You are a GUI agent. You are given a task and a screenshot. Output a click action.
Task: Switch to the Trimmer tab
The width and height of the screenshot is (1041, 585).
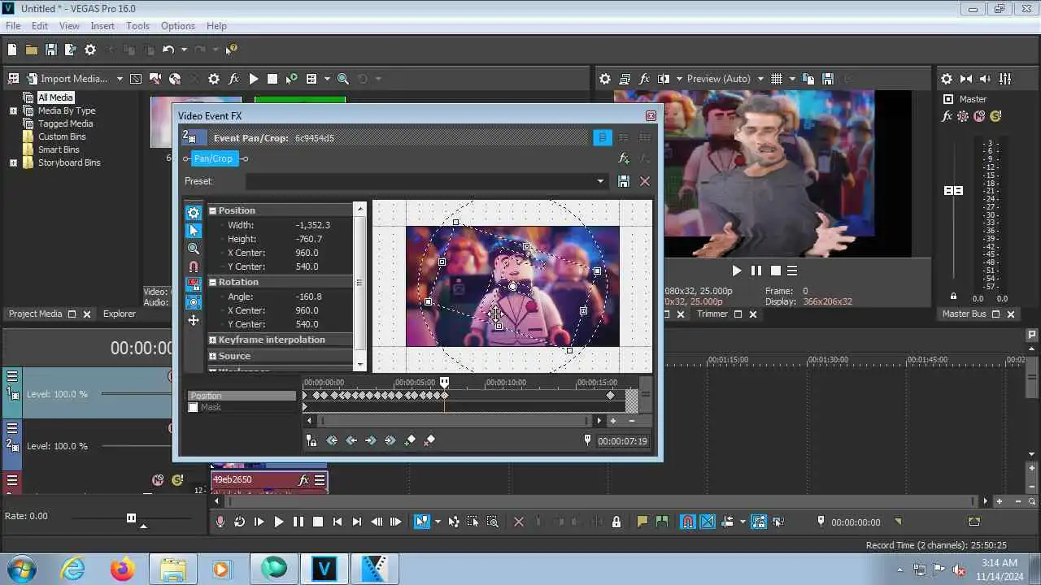point(712,314)
